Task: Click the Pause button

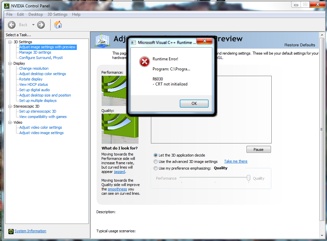Action: tap(259, 149)
